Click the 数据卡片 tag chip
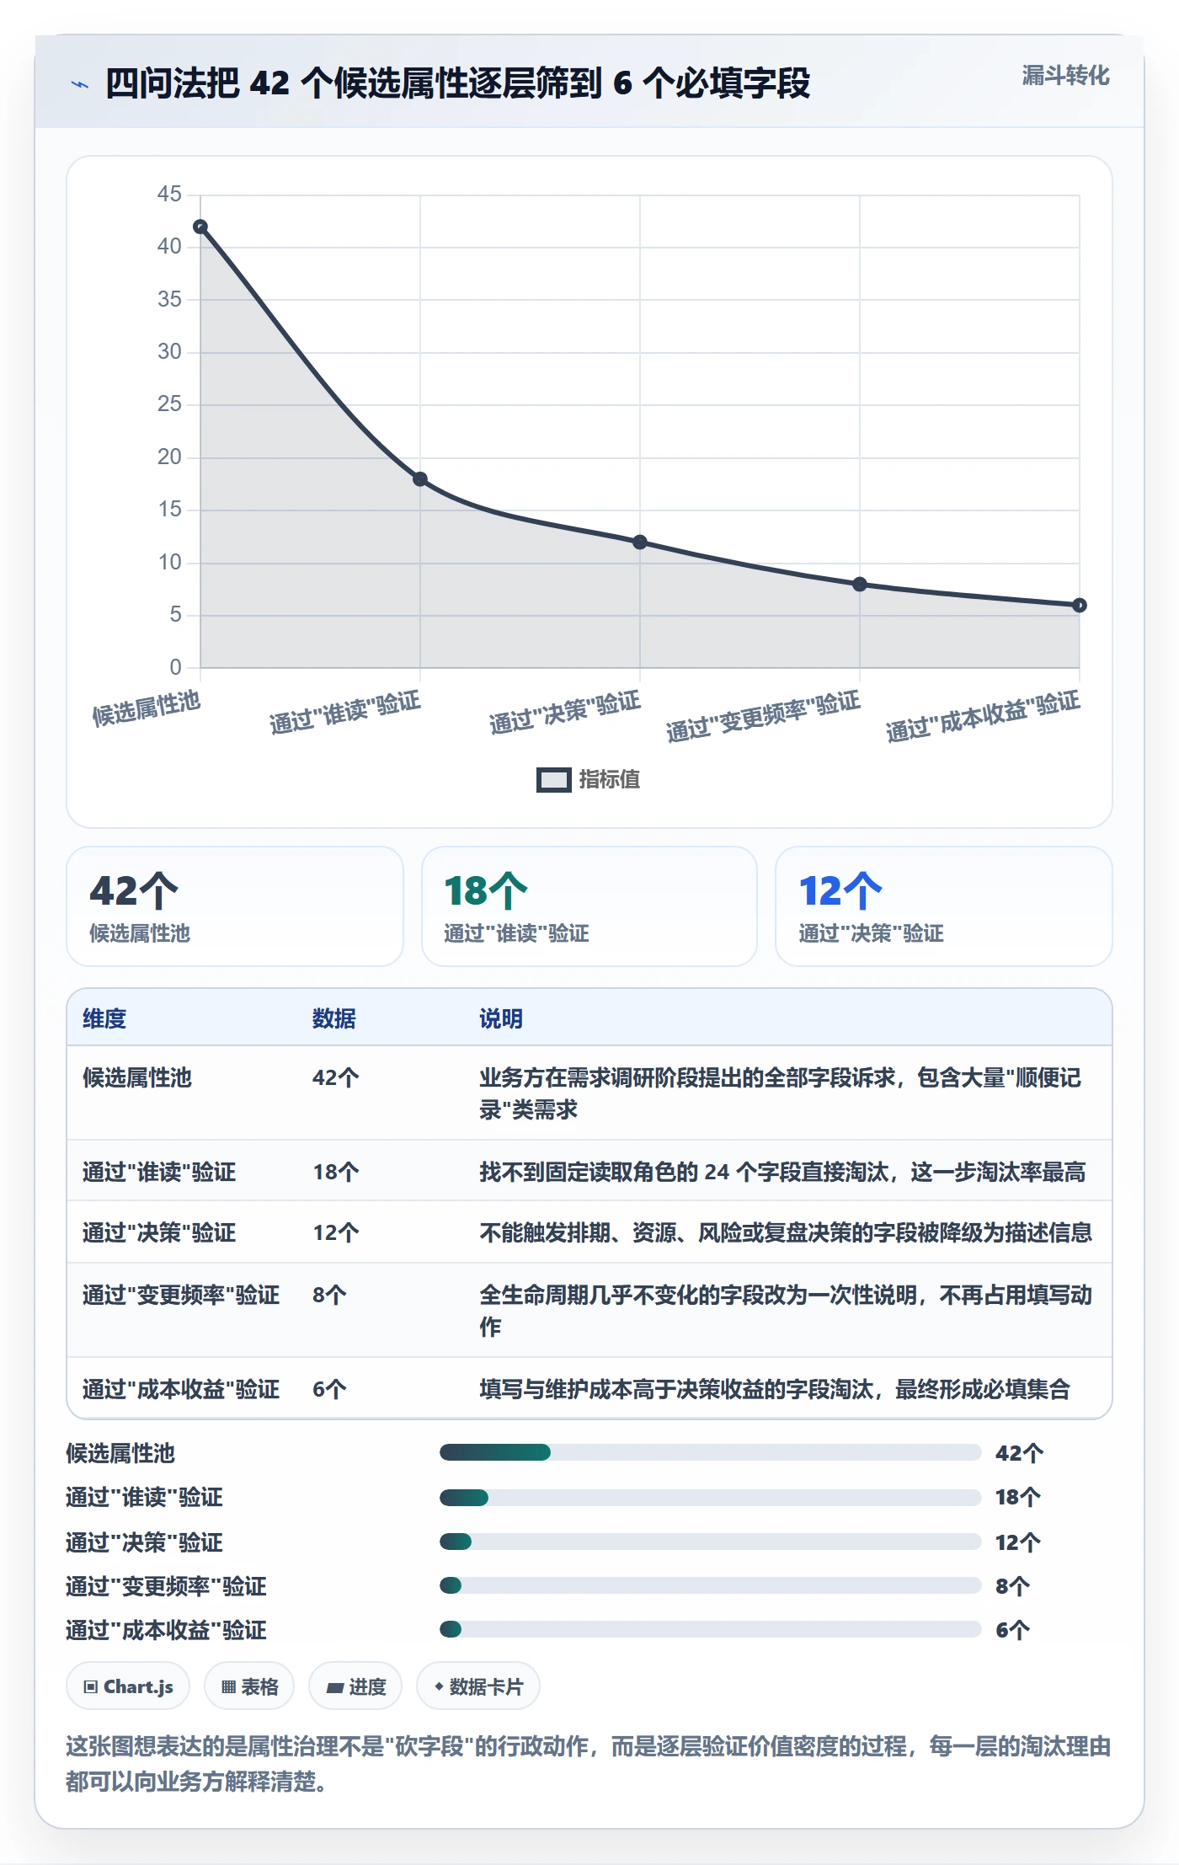Screen dimensions: 1179x1865 pos(478,1686)
